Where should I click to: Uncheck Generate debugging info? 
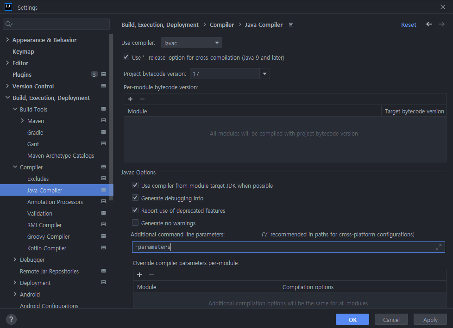coord(135,198)
